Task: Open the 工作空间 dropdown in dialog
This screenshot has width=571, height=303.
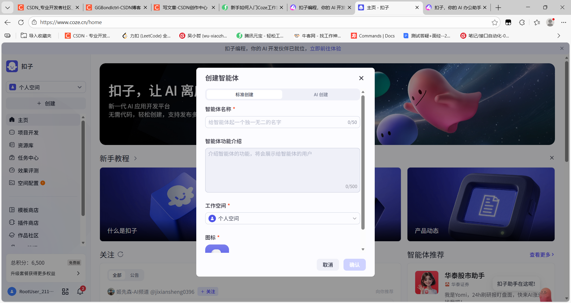Action: pyautogui.click(x=283, y=218)
